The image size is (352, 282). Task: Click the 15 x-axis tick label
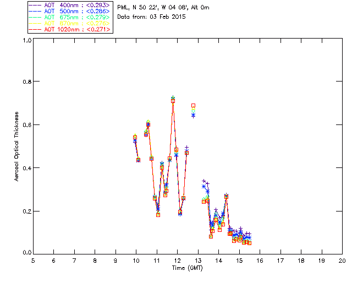point(239,261)
